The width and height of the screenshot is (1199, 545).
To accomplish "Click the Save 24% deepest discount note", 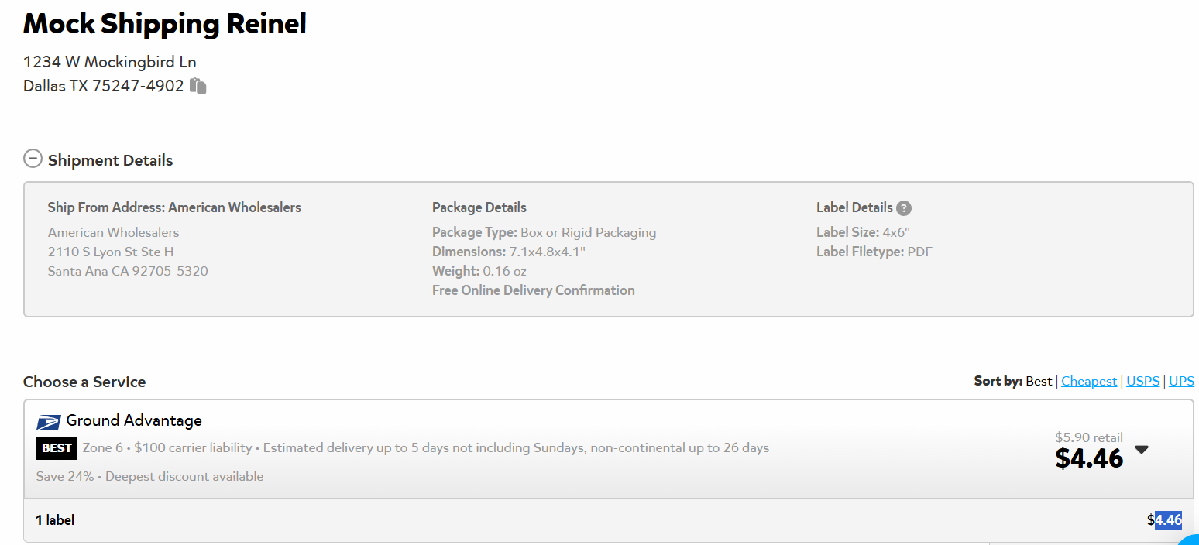I will pos(149,476).
